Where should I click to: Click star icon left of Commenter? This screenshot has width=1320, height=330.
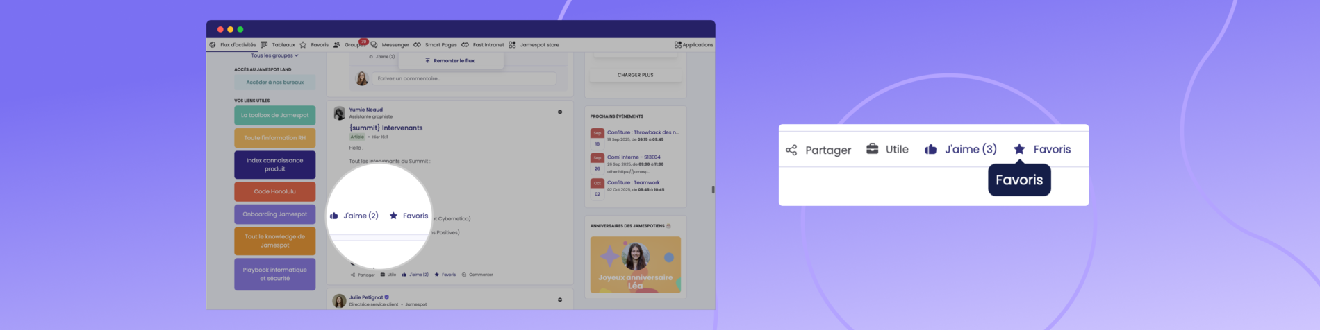pos(437,275)
